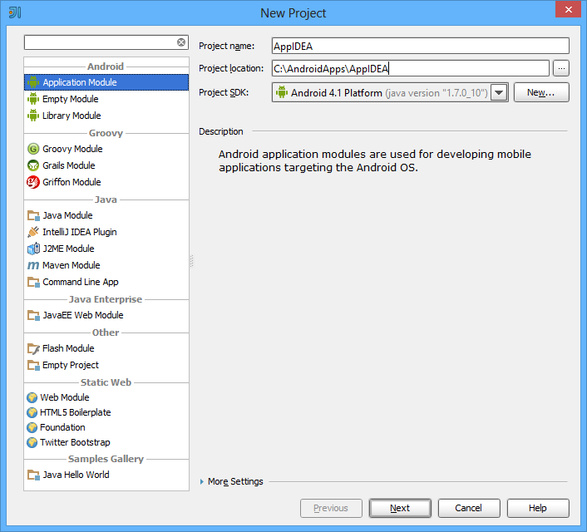Select Empty Module template

tap(106, 99)
